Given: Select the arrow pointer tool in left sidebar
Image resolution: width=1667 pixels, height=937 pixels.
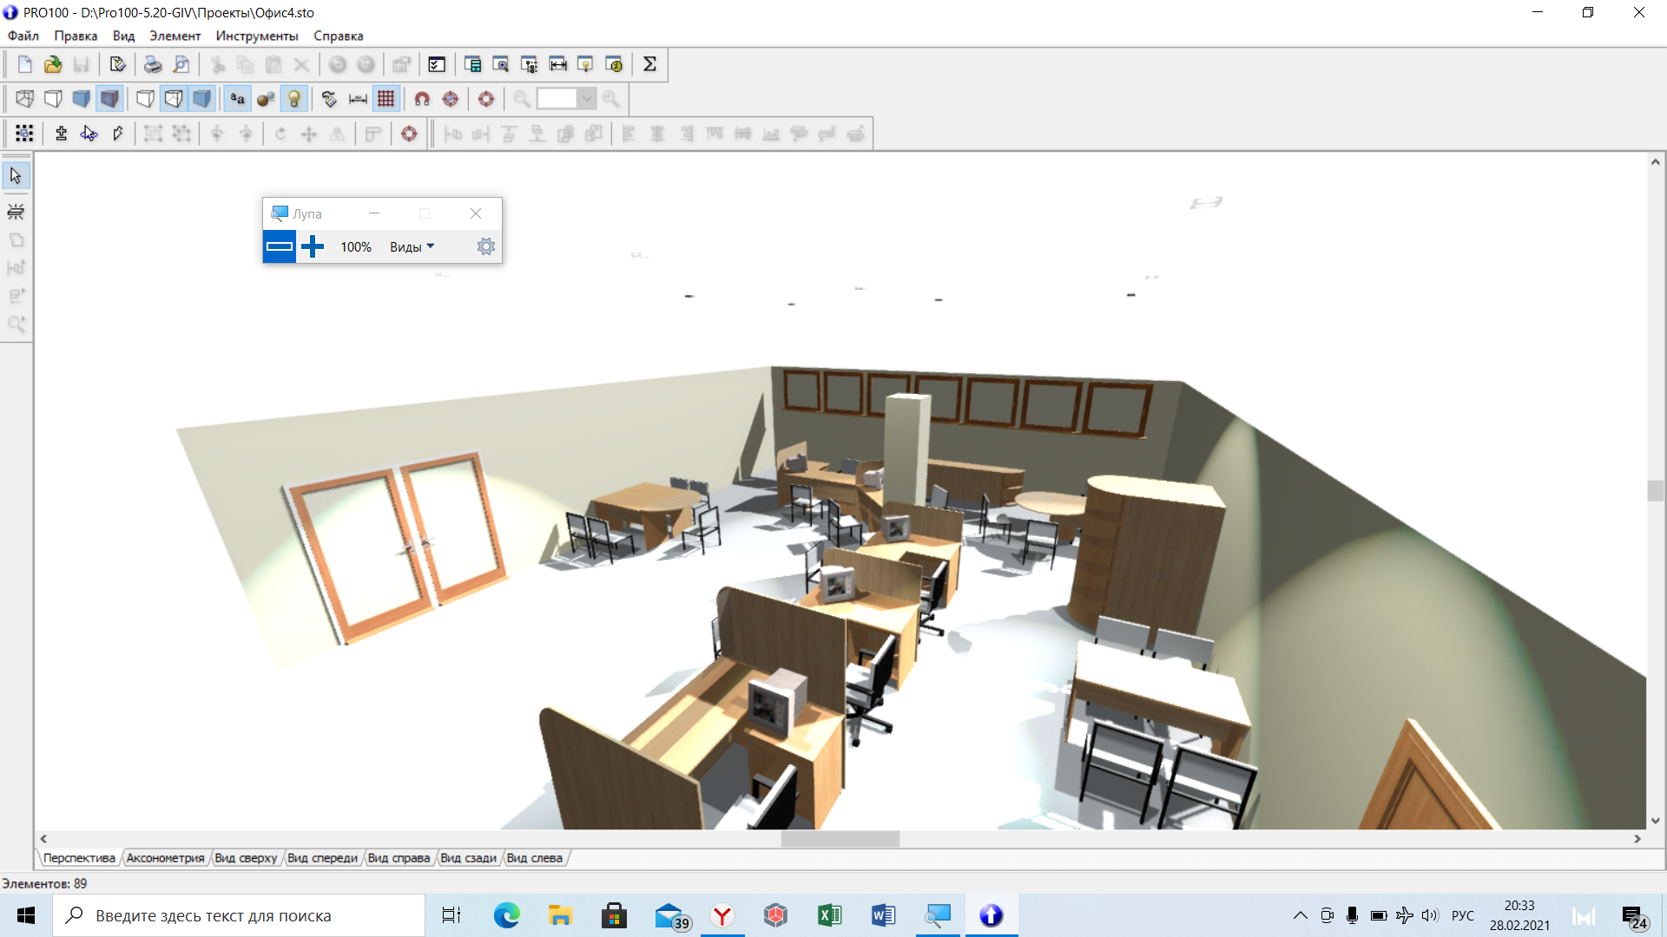Looking at the screenshot, I should coord(16,176).
